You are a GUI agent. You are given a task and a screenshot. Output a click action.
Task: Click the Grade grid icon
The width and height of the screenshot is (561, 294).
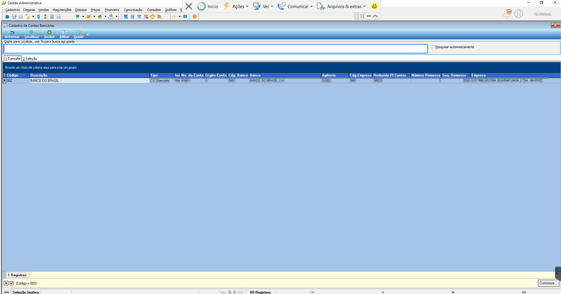point(79,33)
